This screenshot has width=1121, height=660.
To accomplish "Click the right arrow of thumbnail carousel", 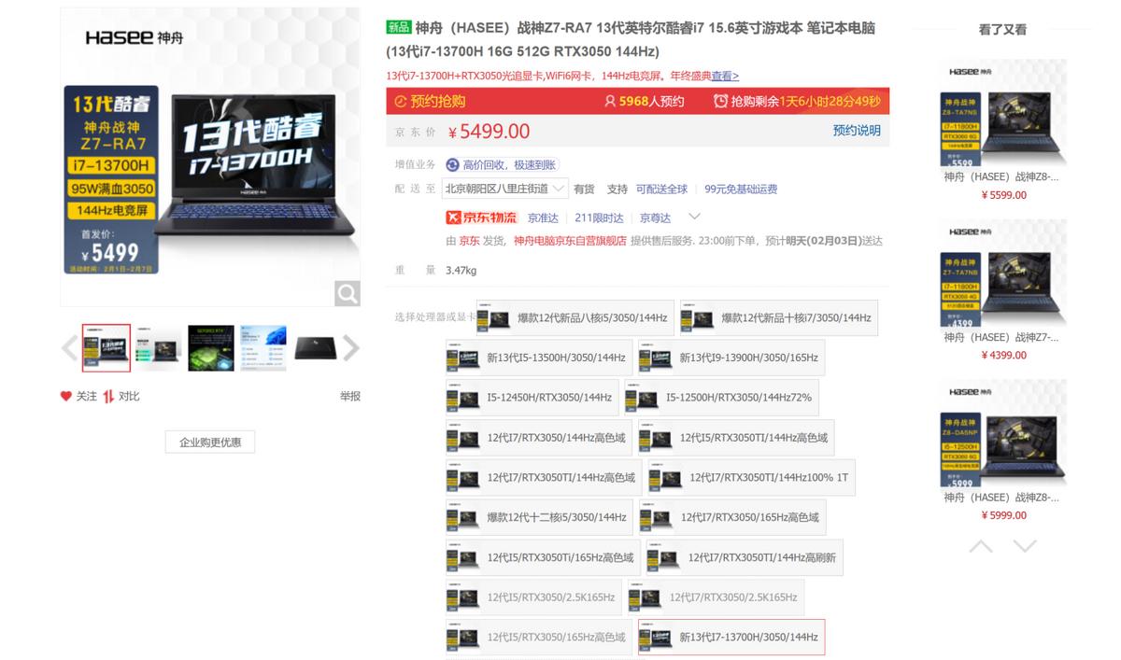I will tap(351, 346).
